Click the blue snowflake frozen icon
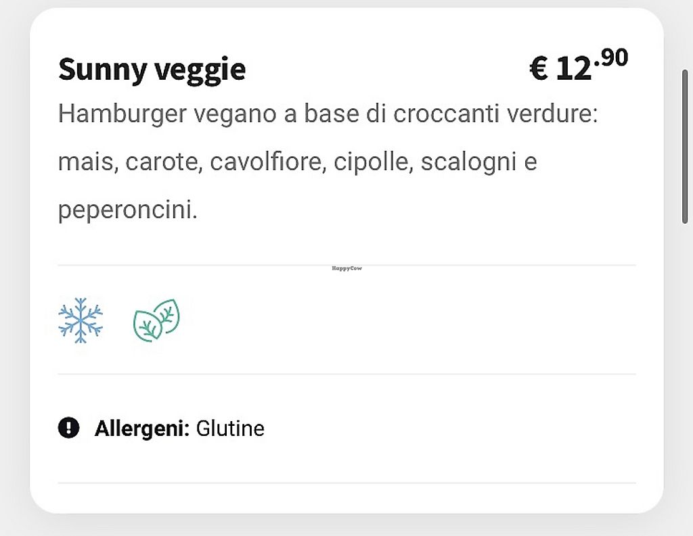 81,320
